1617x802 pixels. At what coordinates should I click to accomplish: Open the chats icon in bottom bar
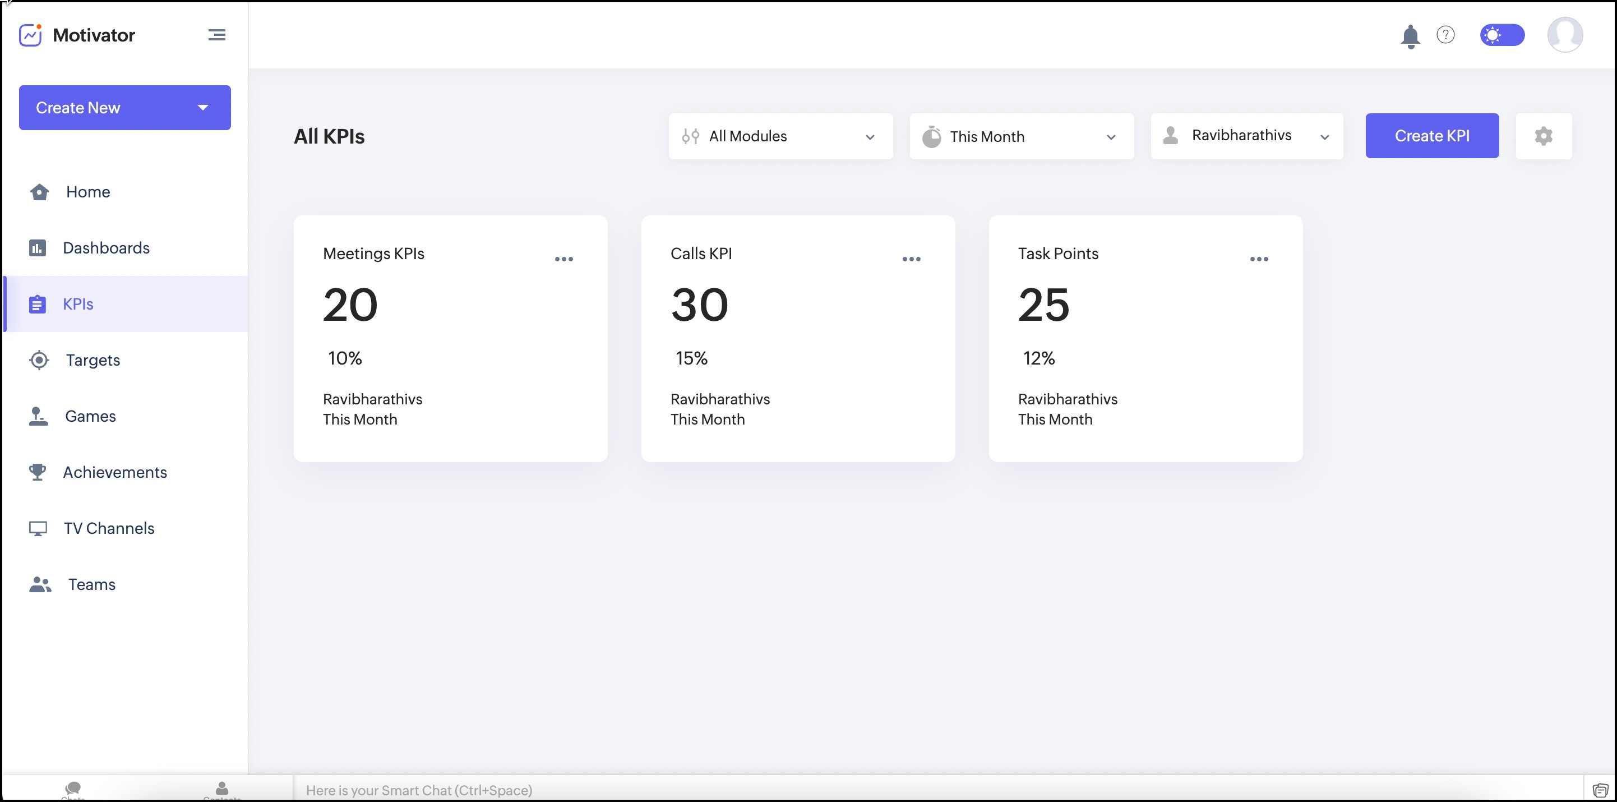coord(73,789)
